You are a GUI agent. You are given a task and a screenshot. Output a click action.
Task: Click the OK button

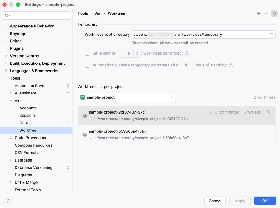point(265,201)
